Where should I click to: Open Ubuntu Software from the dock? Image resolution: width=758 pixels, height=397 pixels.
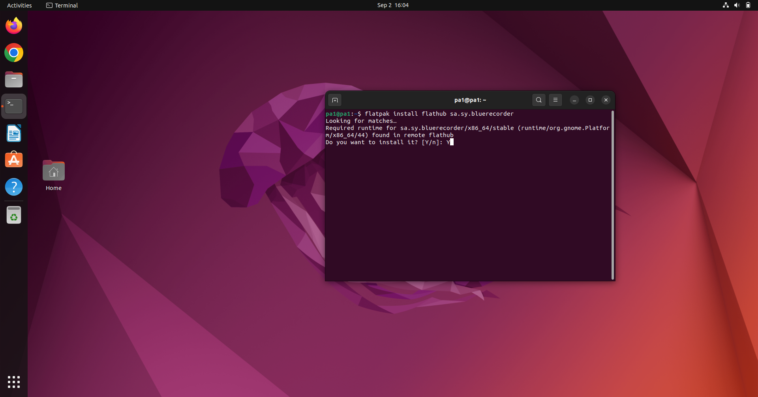pos(13,159)
